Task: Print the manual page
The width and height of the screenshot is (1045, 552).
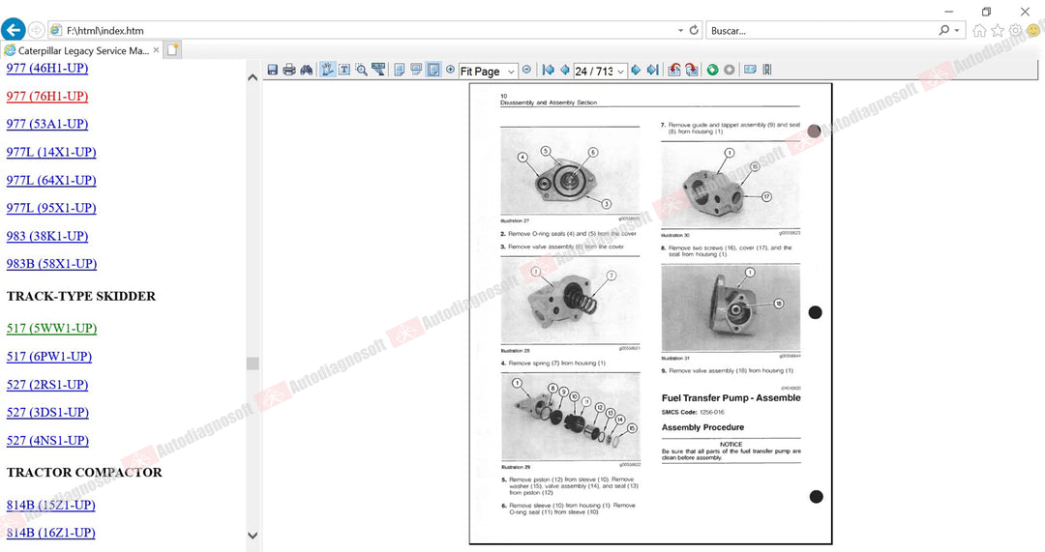Action: [289, 70]
